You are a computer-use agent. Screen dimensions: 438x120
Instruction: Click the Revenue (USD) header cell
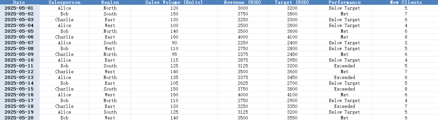point(243,2)
